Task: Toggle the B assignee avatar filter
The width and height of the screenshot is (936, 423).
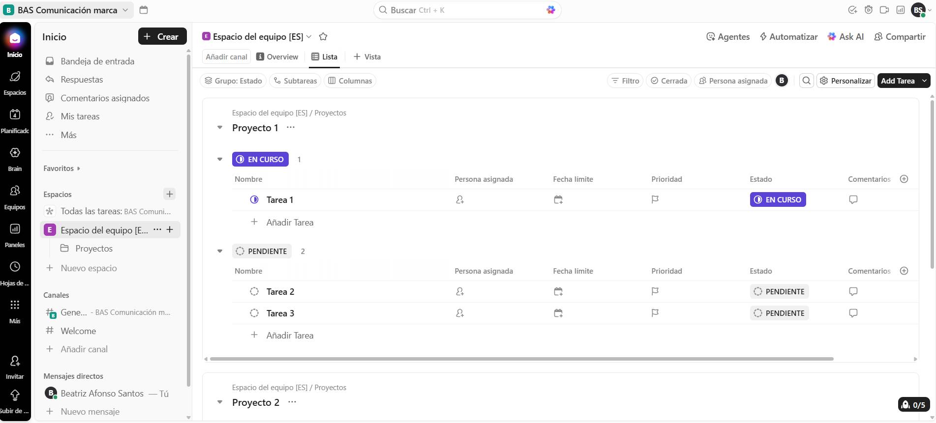Action: coord(782,81)
